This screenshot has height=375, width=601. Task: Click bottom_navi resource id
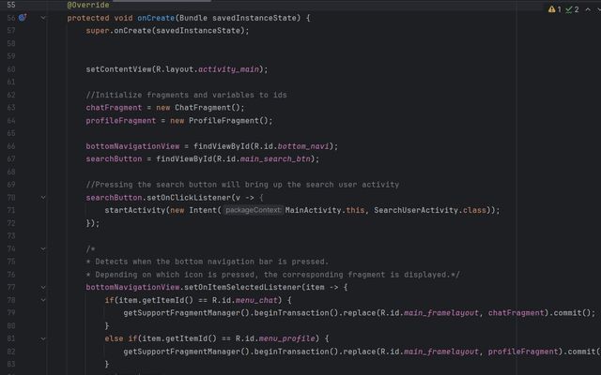(x=303, y=146)
